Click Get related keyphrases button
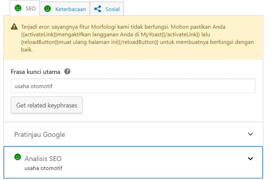This screenshot has height=180, width=274. [47, 105]
